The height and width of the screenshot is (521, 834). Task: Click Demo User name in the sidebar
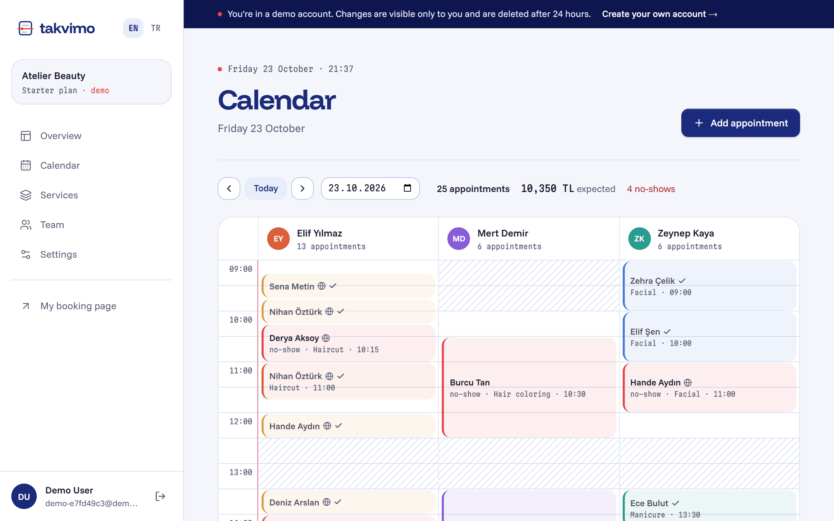[69, 490]
